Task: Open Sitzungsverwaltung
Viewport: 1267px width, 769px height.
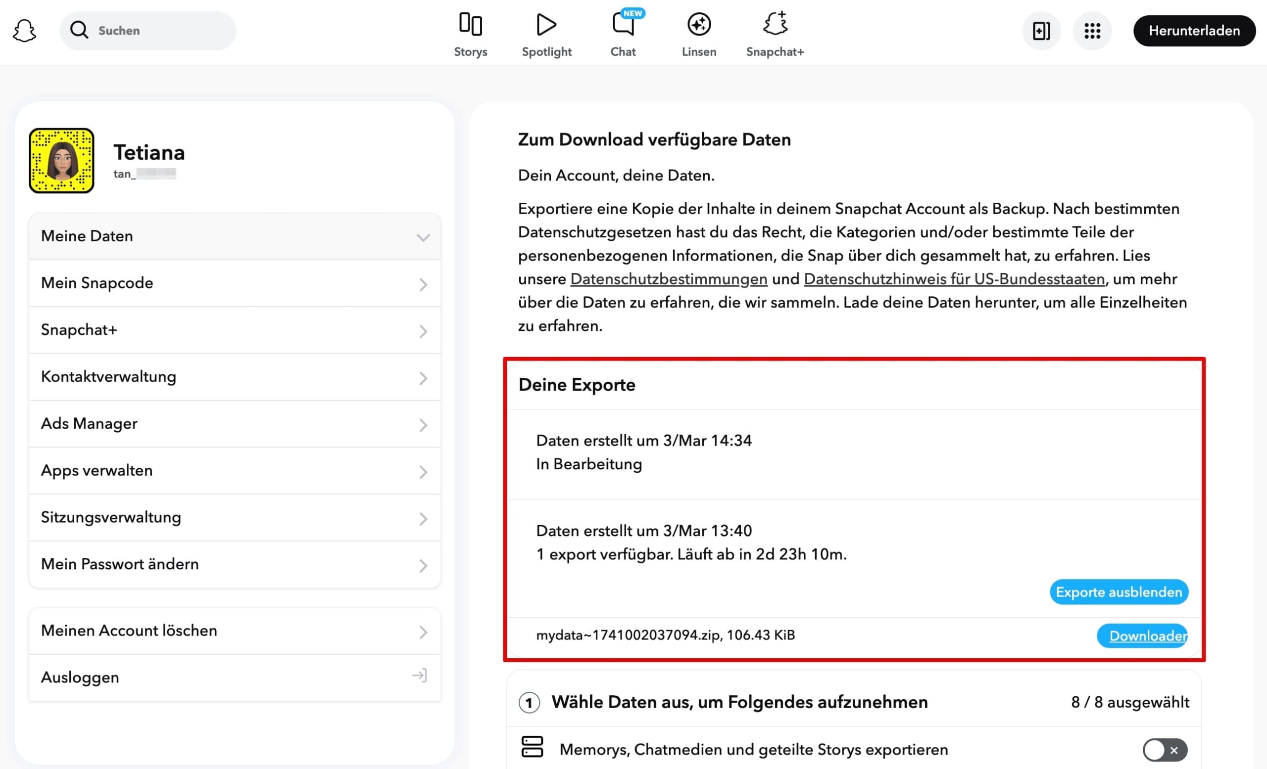Action: (x=235, y=517)
